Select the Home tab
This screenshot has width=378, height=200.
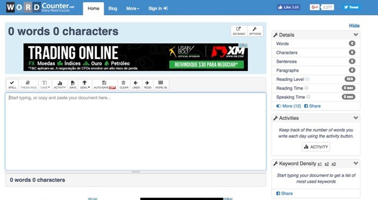pos(93,9)
